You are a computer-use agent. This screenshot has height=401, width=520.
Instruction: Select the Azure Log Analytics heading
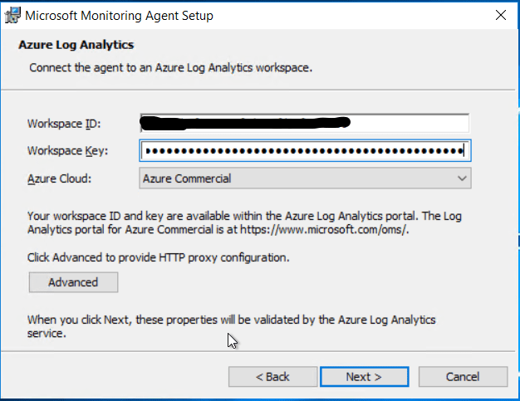pos(76,45)
